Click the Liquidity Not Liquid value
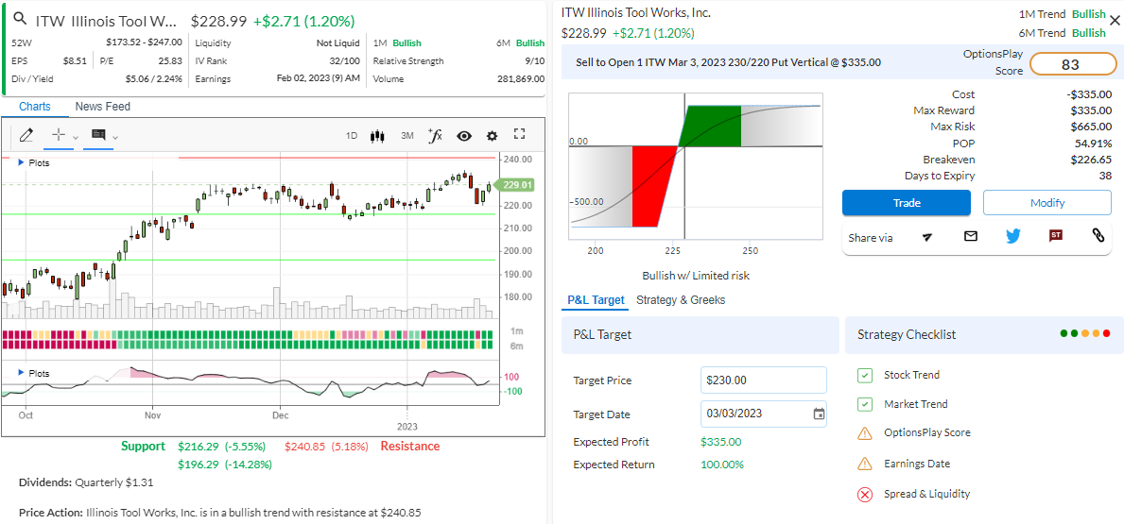 (338, 42)
